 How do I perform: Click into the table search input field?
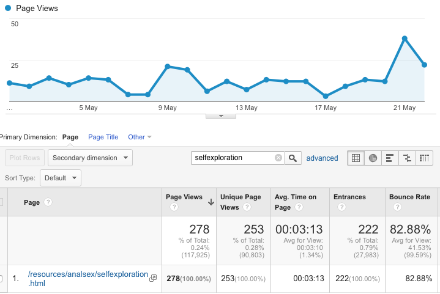(233, 158)
